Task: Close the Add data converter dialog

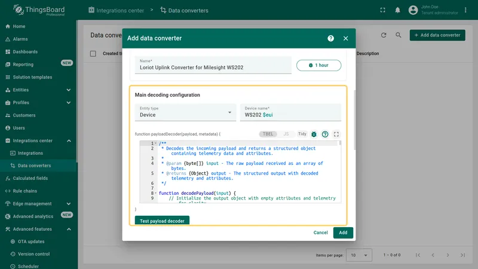Action: (345, 38)
